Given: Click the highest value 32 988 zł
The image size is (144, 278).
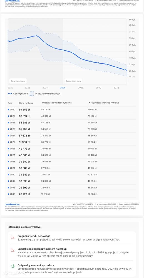Looking at the screenshot, I should point(92,194).
